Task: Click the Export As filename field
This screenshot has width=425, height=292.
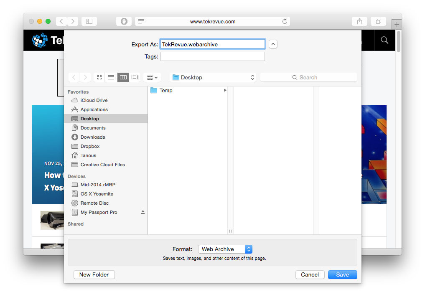Action: (x=212, y=44)
